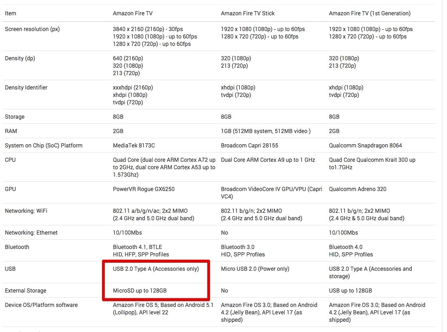
Task: Select the "Qualcomm Adreno 320" GPU cell
Action: 358,189
